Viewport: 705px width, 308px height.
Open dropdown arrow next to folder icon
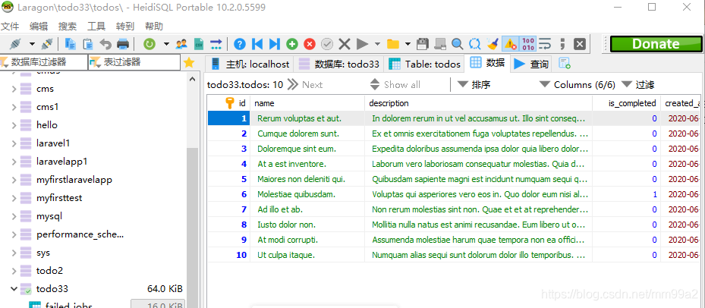[408, 43]
